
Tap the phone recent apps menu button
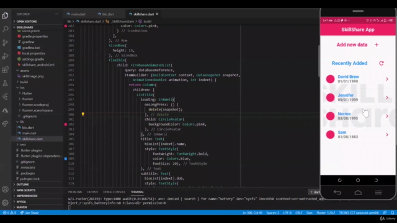[378, 193]
